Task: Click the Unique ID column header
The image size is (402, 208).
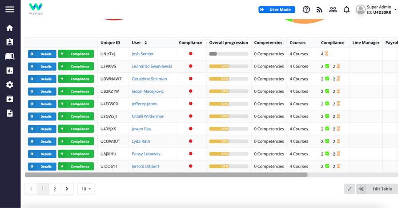Action: pos(110,43)
